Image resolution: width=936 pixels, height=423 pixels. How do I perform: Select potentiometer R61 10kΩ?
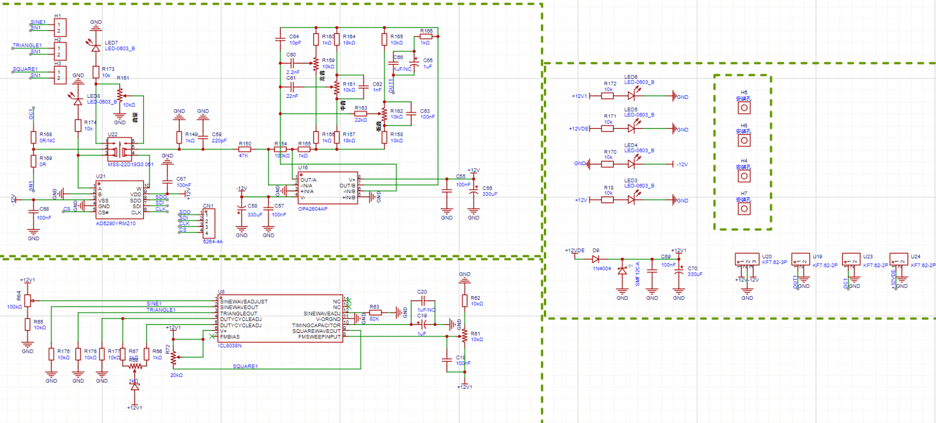click(465, 336)
